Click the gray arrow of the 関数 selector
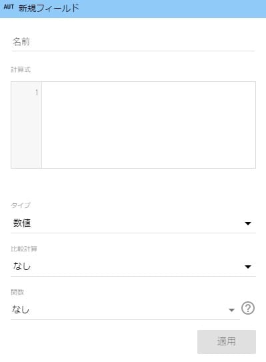Viewport: 266px width, 362px height. (x=231, y=310)
